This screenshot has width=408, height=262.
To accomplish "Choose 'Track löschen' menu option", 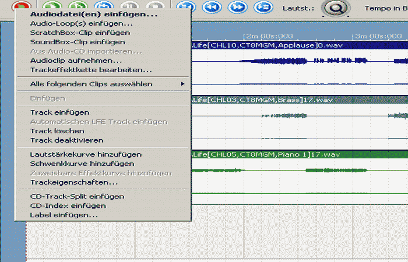I will click(x=57, y=131).
